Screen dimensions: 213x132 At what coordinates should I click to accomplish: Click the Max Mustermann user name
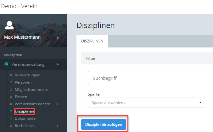(22, 37)
